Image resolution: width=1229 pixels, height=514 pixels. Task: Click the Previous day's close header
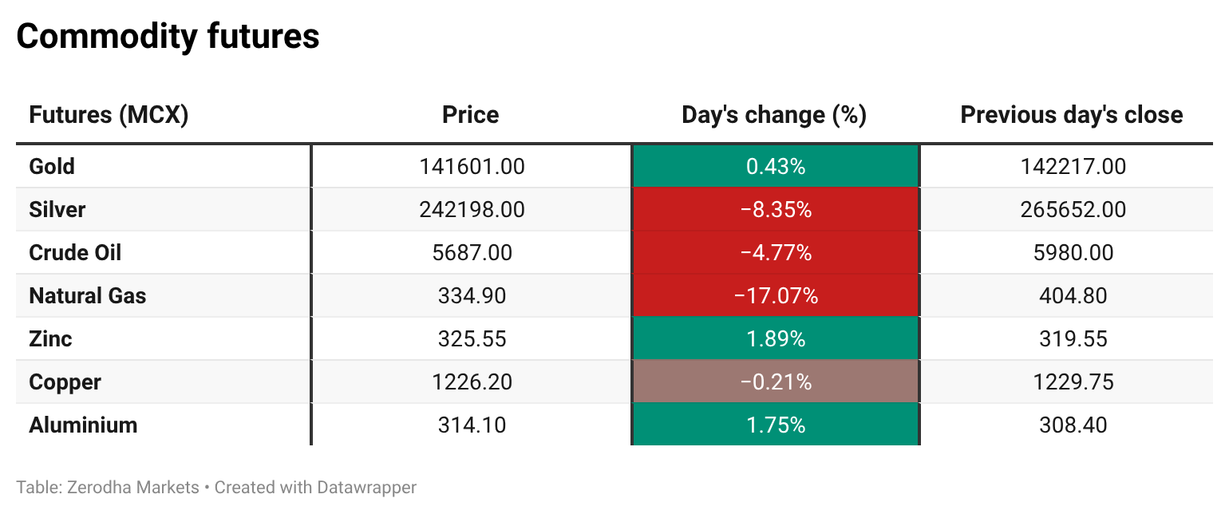pyautogui.click(x=1071, y=115)
